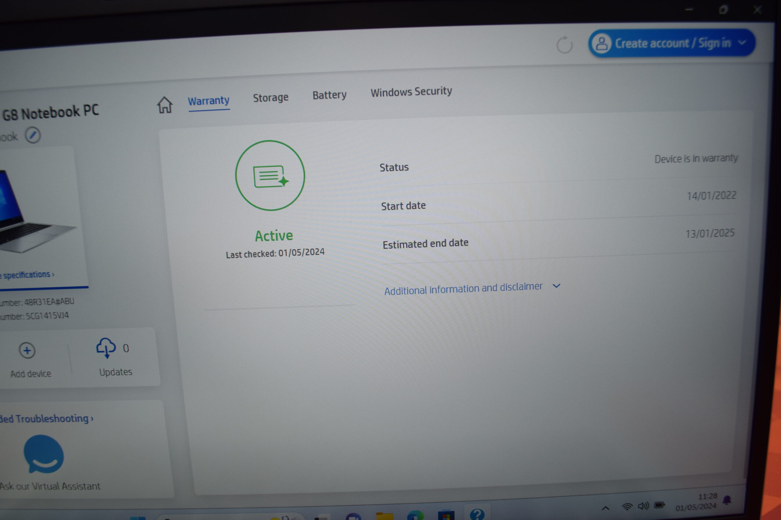Click the 'Status' row label

pos(394,168)
